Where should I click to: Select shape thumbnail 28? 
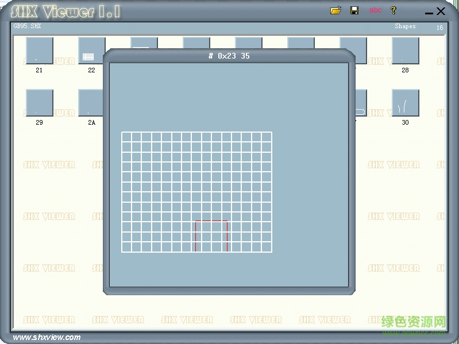[x=405, y=51]
